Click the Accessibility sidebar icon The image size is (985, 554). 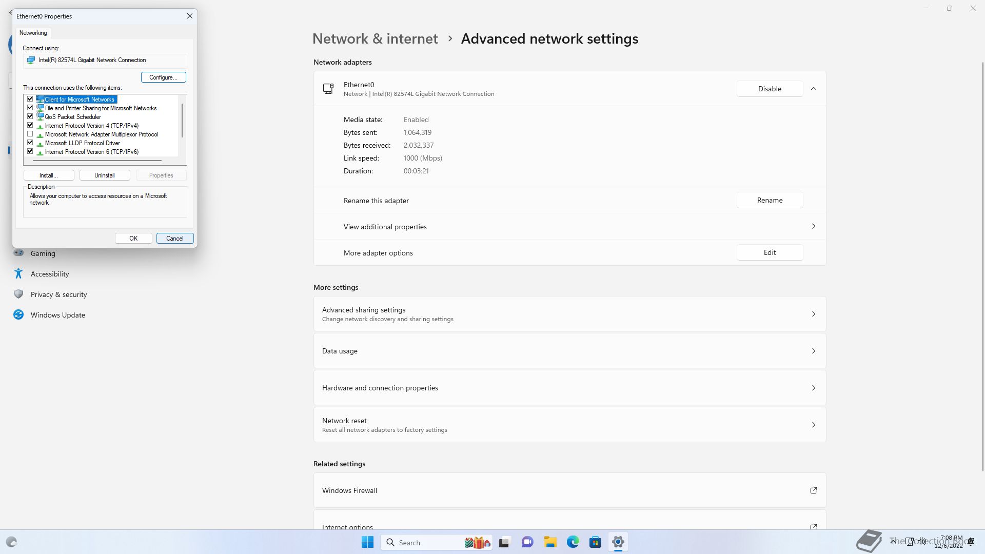pos(18,273)
